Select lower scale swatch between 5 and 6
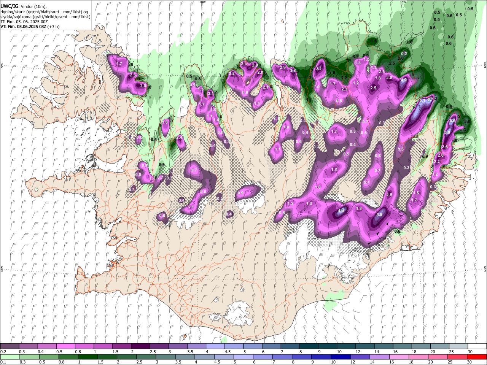Viewport: 487px width, 365px height. 243,357
